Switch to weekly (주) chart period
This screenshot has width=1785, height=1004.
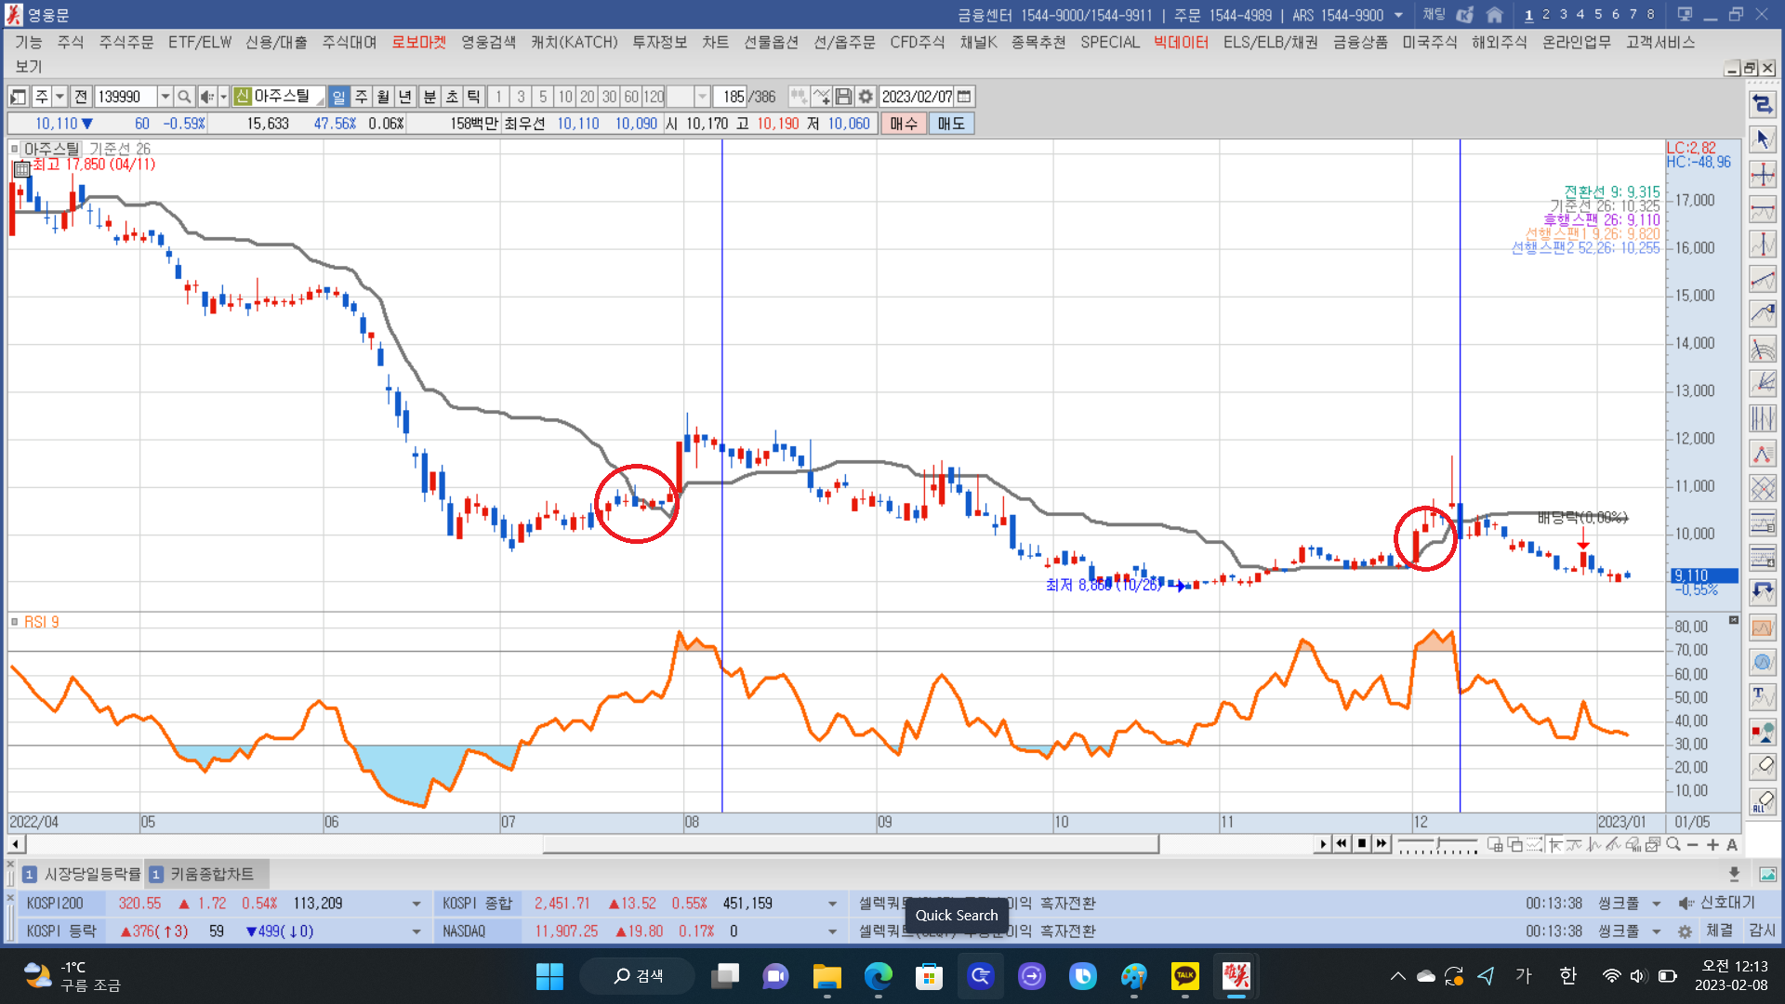(x=361, y=97)
